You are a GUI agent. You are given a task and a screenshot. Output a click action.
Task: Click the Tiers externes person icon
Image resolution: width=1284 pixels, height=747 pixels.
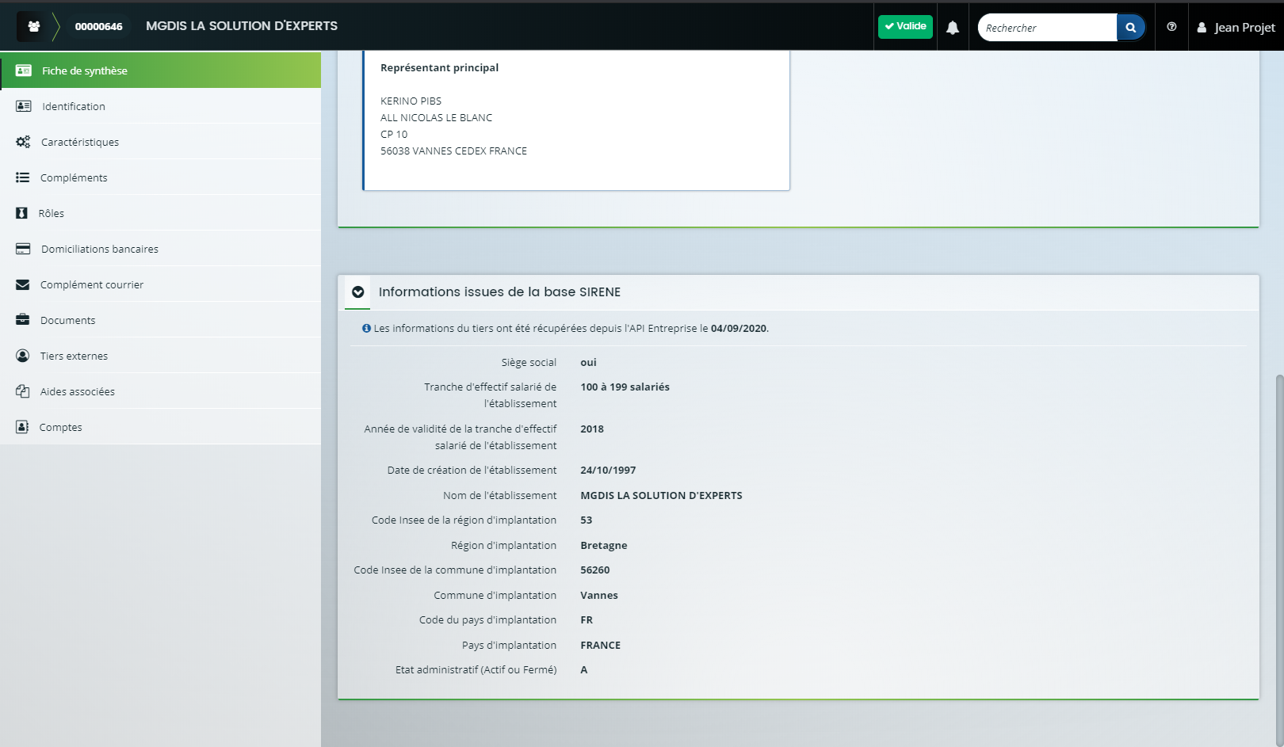click(x=22, y=356)
